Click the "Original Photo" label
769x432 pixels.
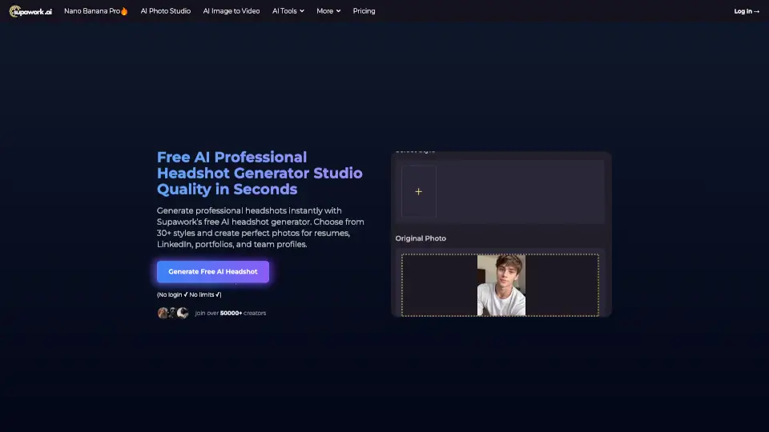point(421,238)
